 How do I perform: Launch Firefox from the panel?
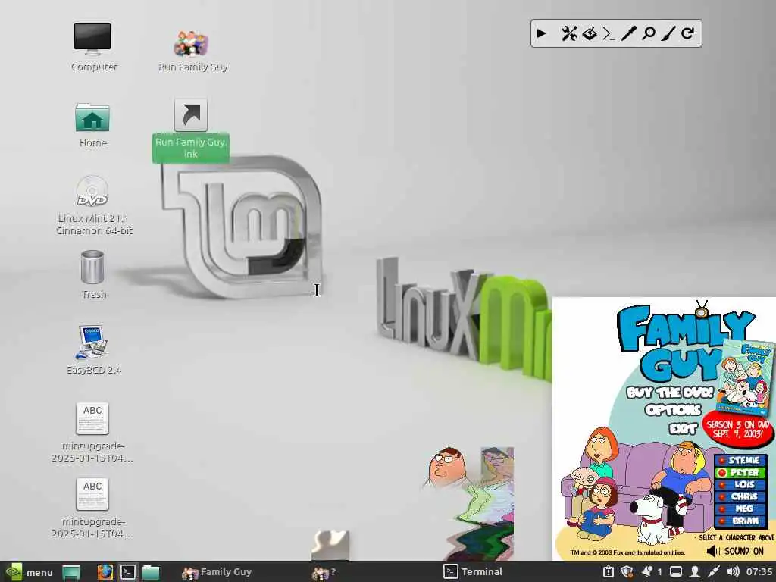tap(105, 572)
